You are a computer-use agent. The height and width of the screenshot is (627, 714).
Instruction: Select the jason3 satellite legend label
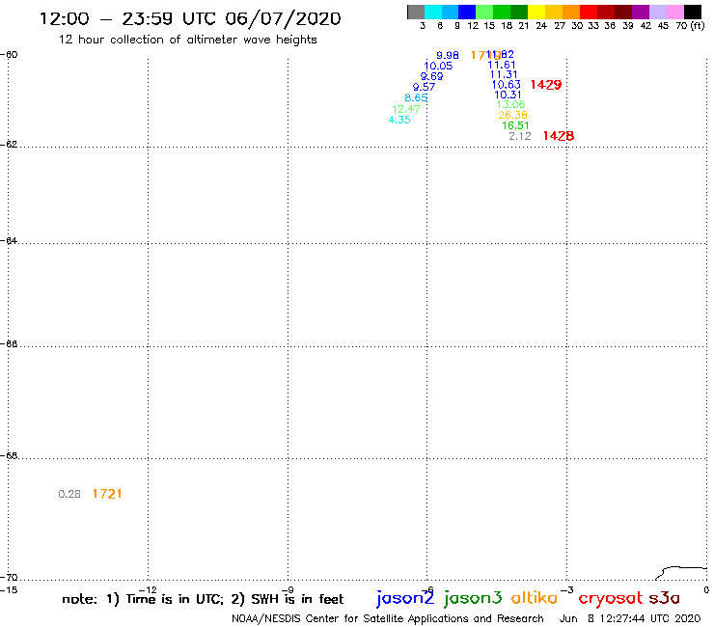473,598
